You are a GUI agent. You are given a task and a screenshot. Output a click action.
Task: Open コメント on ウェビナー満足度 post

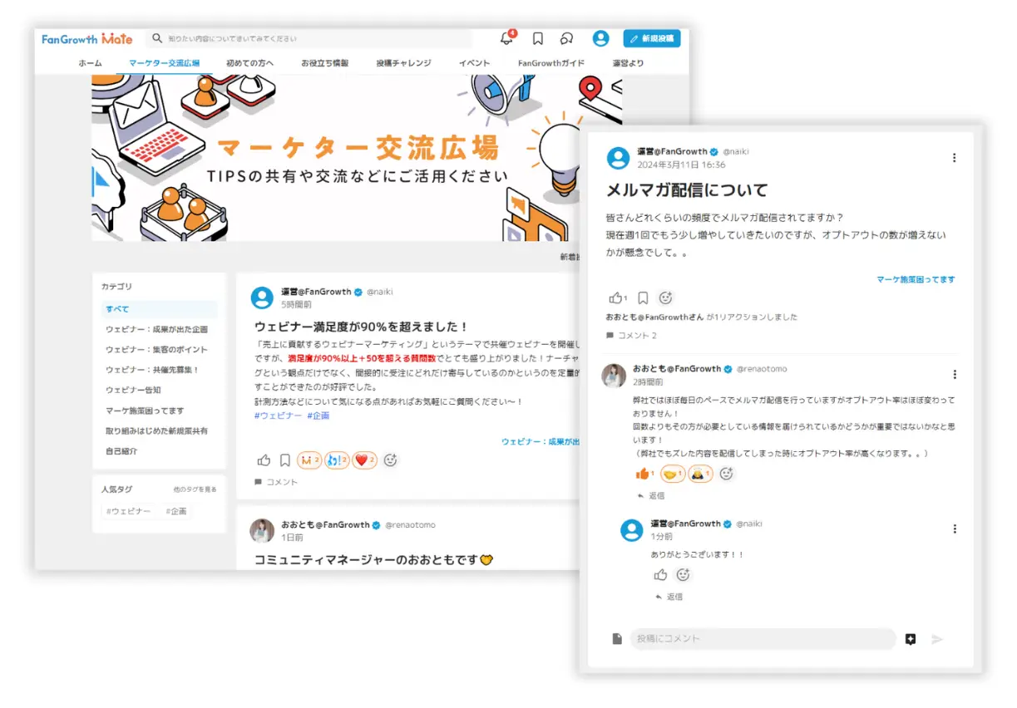point(276,482)
